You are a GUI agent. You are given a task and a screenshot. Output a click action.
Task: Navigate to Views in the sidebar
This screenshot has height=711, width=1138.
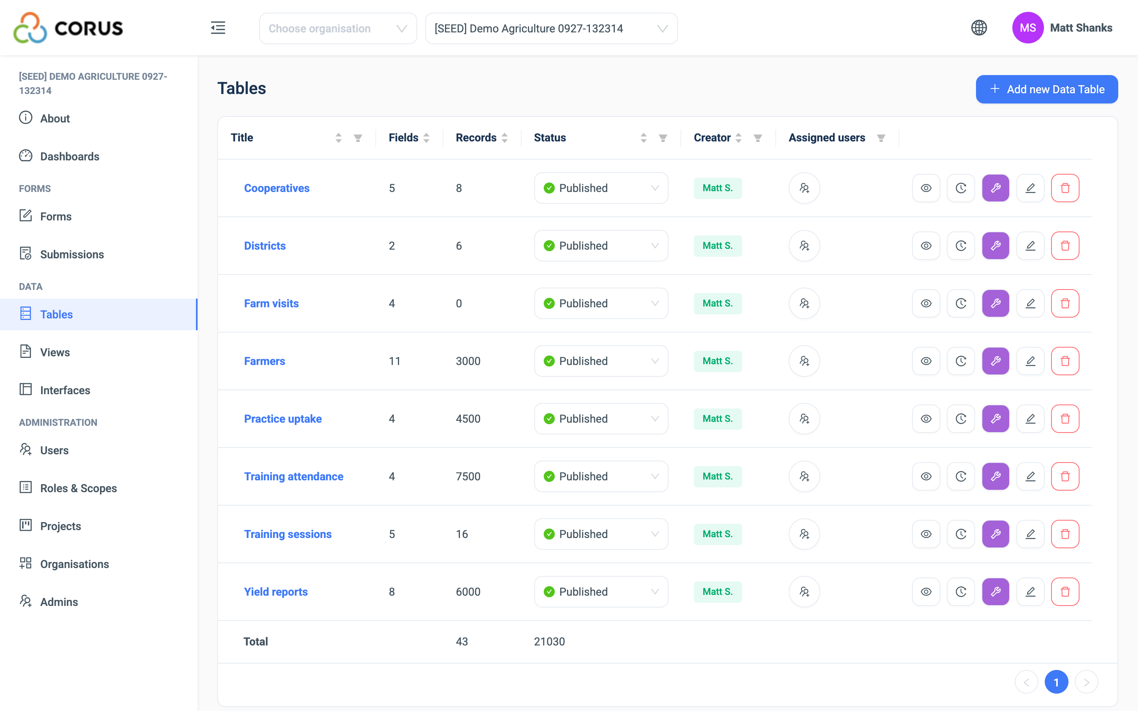99,352
